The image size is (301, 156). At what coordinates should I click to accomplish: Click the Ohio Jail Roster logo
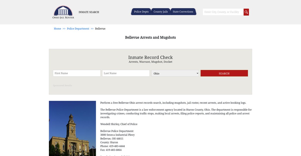pyautogui.click(x=63, y=12)
